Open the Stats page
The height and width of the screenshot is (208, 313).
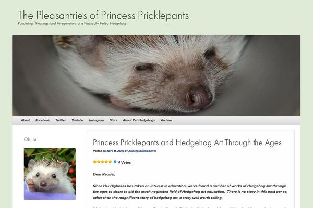click(x=113, y=120)
